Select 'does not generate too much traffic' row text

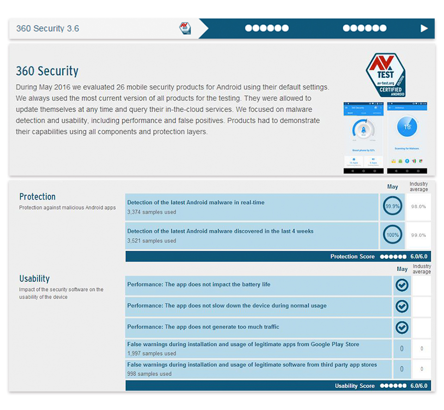(203, 327)
